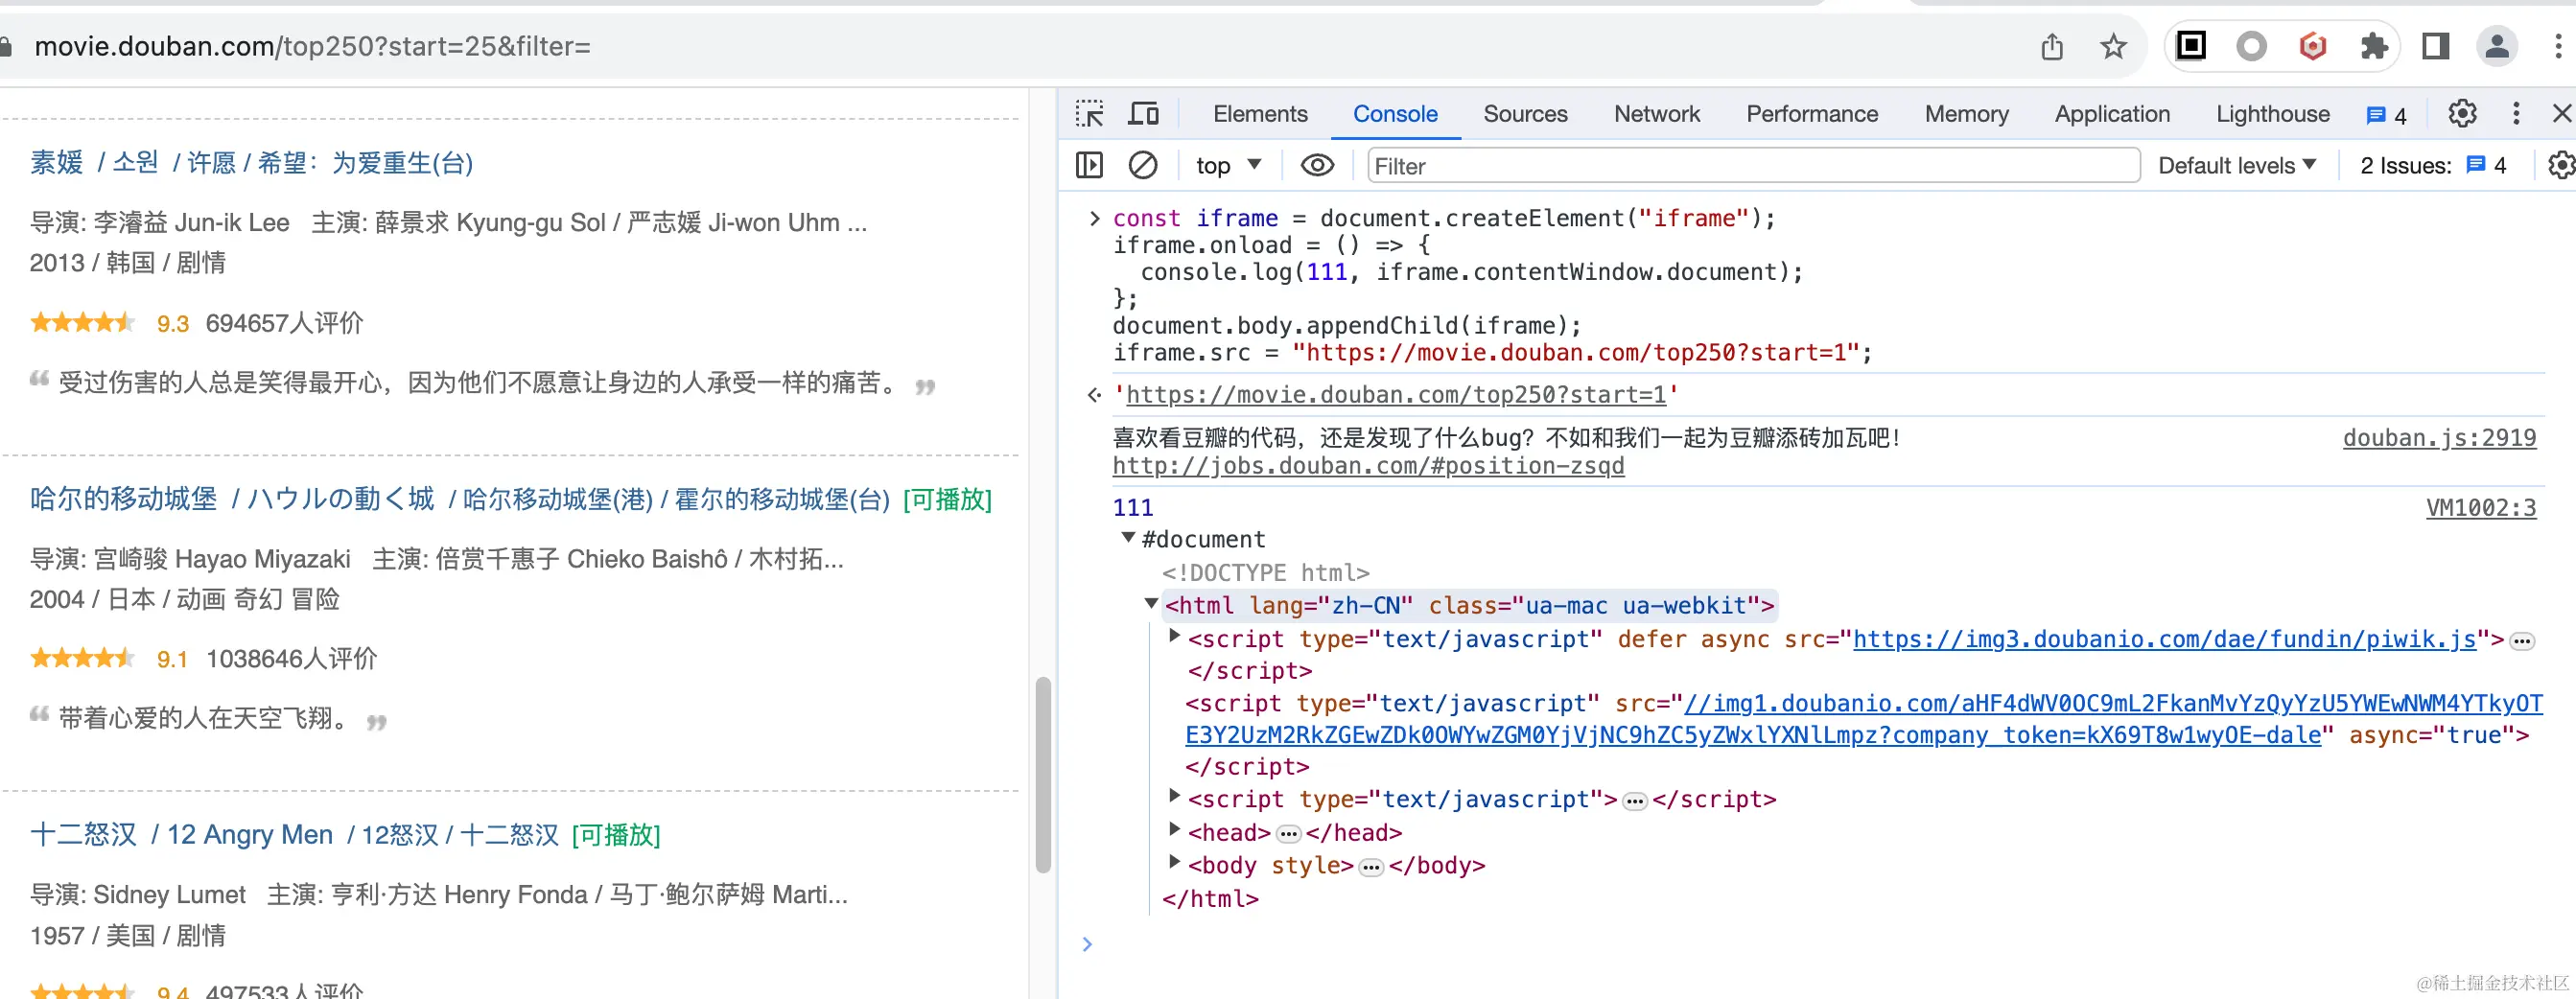Click 可播放 tag beside 十二怒汉
The image size is (2576, 999).
tap(616, 835)
